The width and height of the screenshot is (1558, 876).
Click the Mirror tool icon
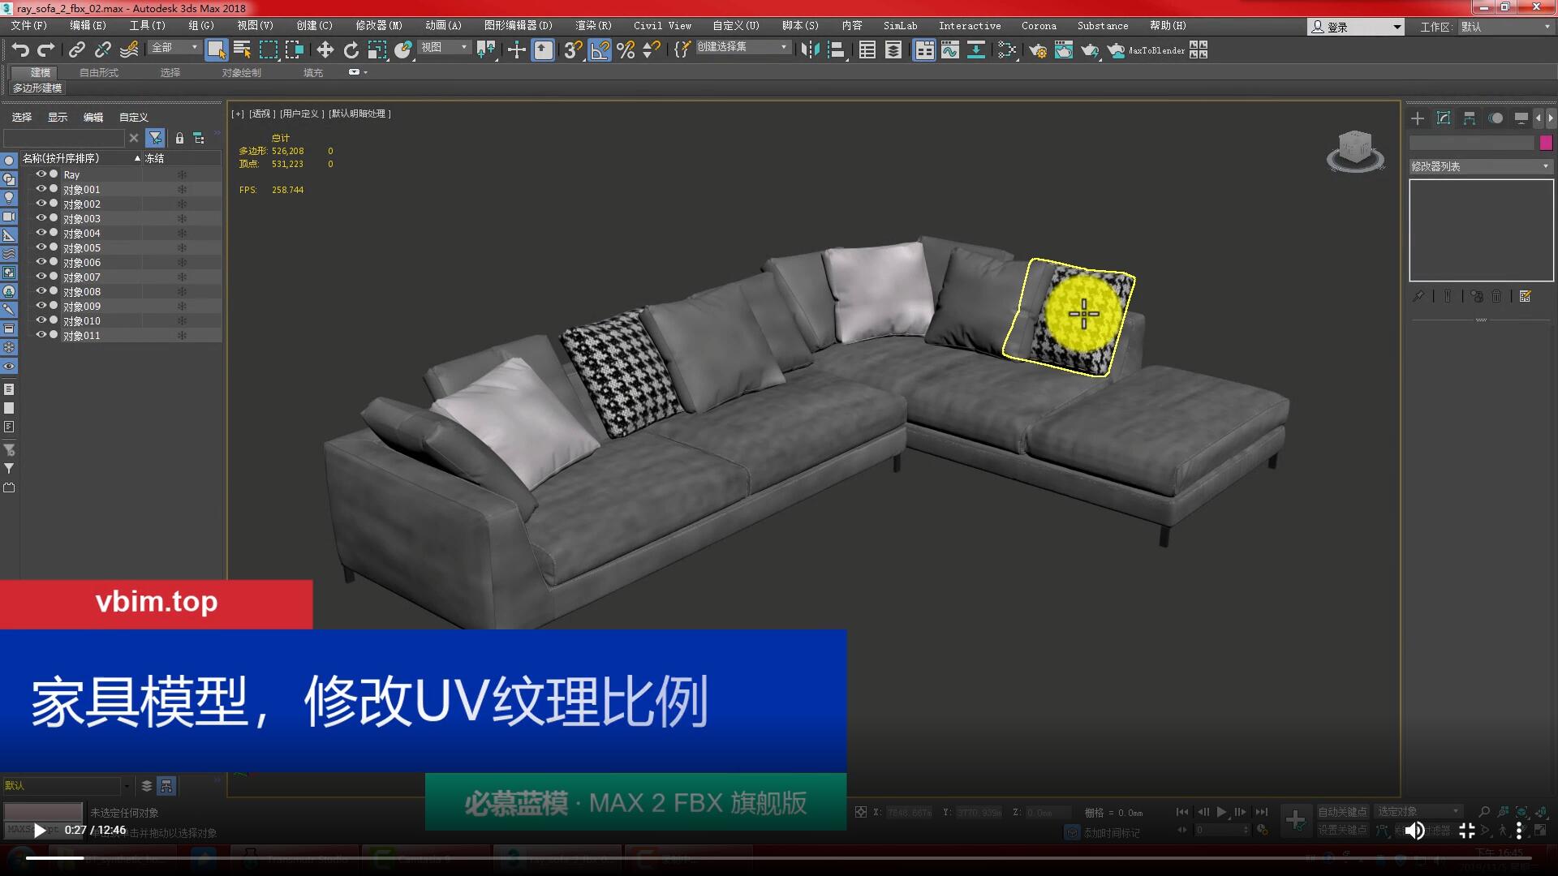pos(809,50)
